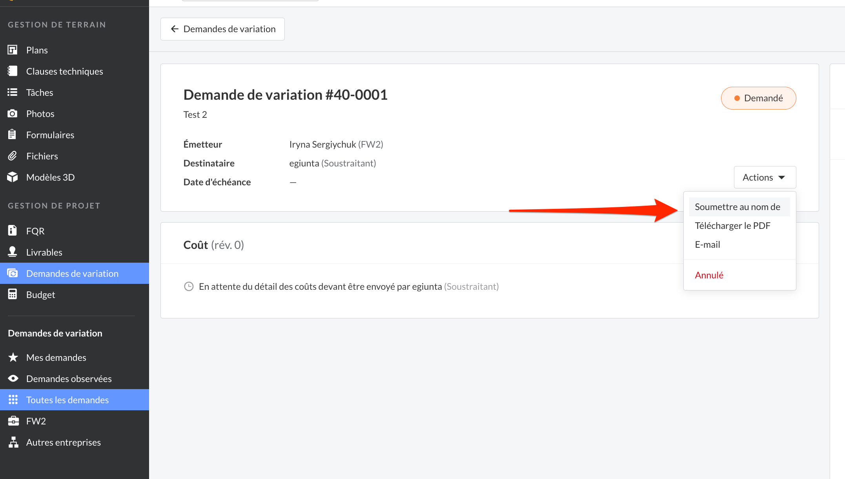Click the Modèles 3D cube icon
Image resolution: width=845 pixels, height=479 pixels.
[13, 177]
